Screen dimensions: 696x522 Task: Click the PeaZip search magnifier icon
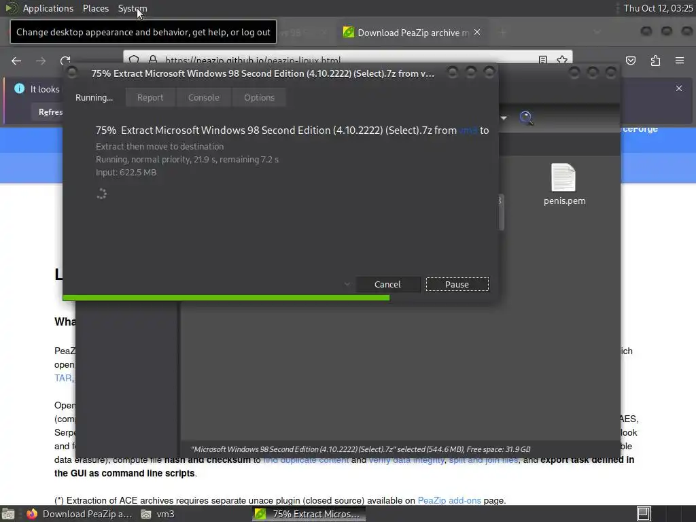527,118
